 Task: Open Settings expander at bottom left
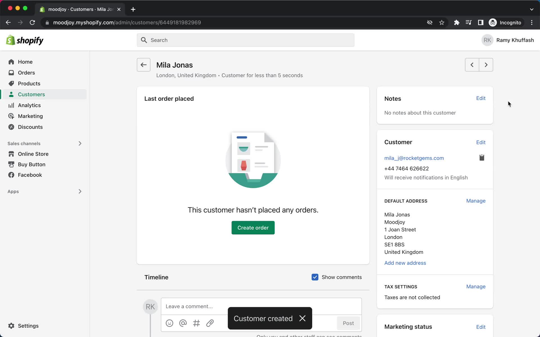pos(28,325)
